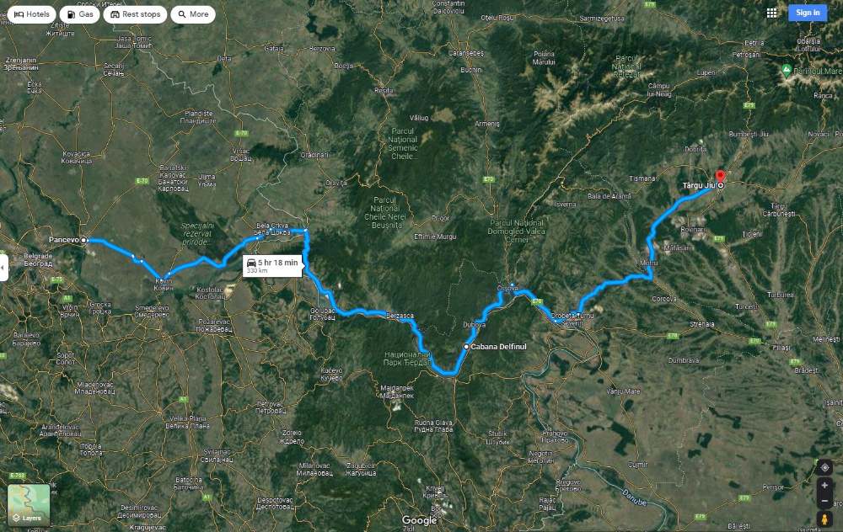The height and width of the screenshot is (532, 843).
Task: Open the 5 hr 18 min route label
Action: pos(272,266)
